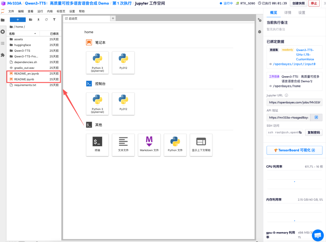Screen dimensions: 326x242
Task: Create a new Markdown file
Action: pos(149,145)
